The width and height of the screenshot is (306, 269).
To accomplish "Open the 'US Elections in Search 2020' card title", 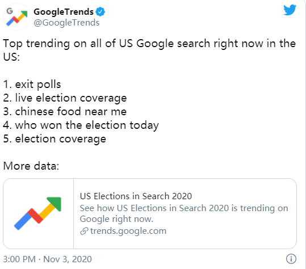I will [x=136, y=196].
